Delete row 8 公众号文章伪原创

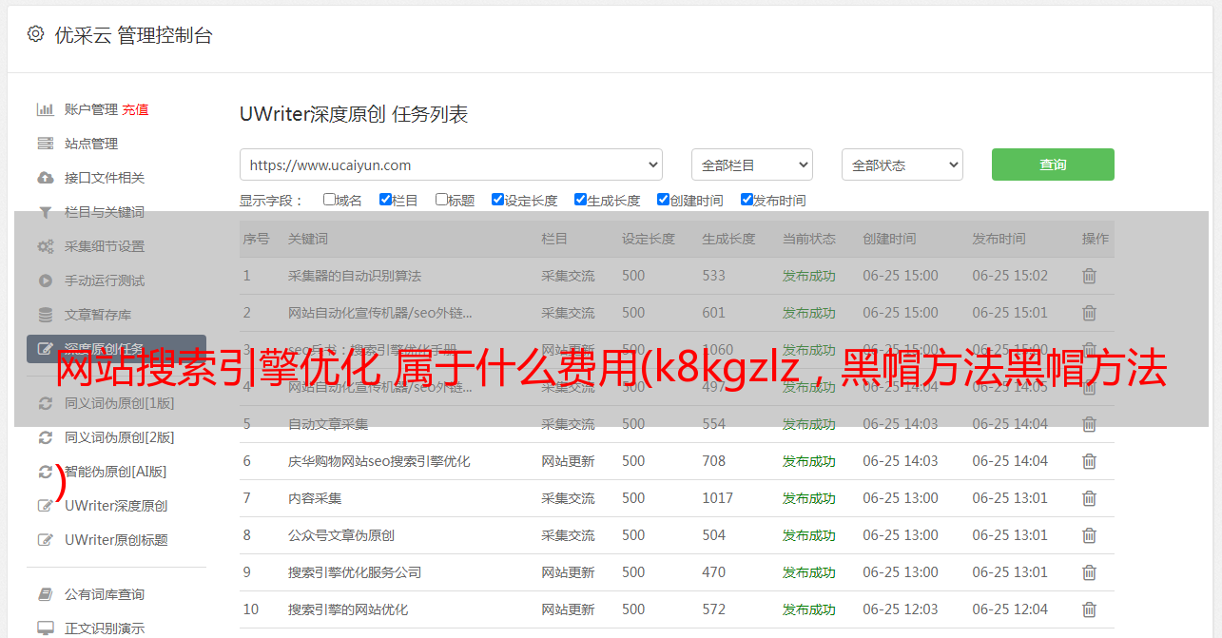pyautogui.click(x=1090, y=535)
